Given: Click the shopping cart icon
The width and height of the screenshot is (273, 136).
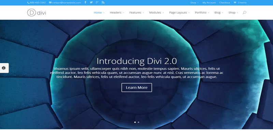Looking at the screenshot, I should click(235, 2).
